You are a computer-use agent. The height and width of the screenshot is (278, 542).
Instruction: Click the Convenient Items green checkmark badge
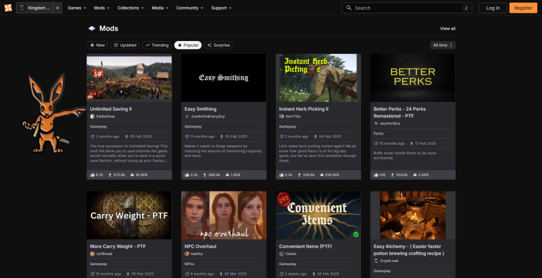[356, 234]
